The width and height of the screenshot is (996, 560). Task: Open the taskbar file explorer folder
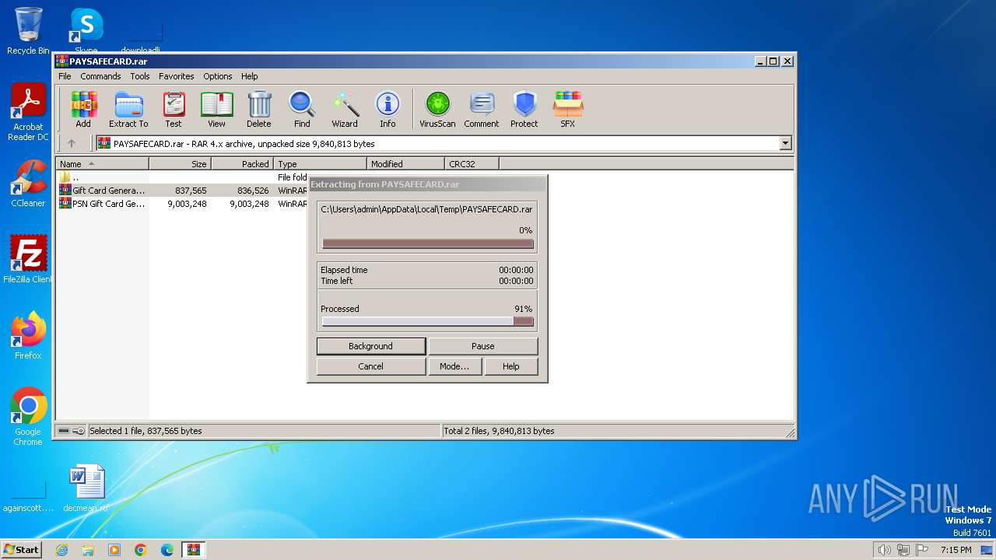click(88, 550)
